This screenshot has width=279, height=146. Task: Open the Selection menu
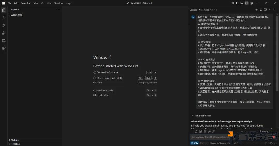pos(26,3)
